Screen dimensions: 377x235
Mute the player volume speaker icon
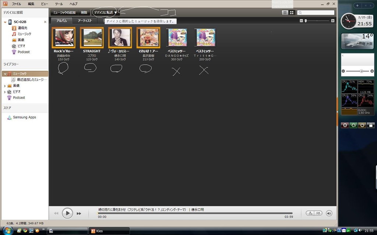329,213
